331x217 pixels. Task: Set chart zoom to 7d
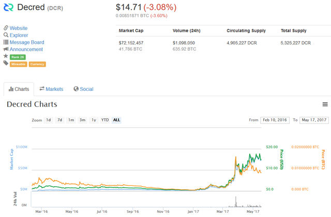coord(60,120)
